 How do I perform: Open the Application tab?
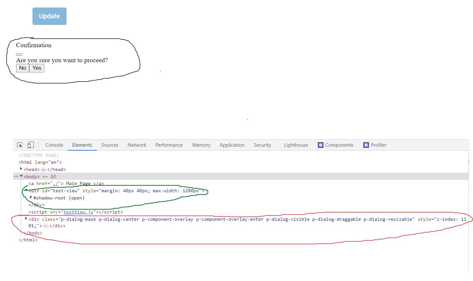point(232,145)
